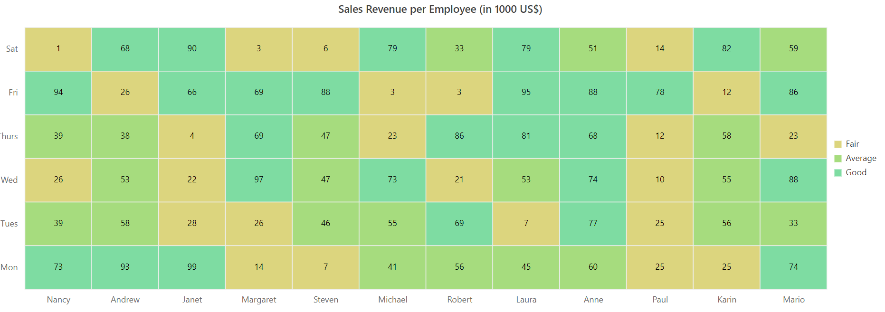Pick Laura's Friday cell showing 95
Viewport: 885px width, 312px height.
point(526,93)
